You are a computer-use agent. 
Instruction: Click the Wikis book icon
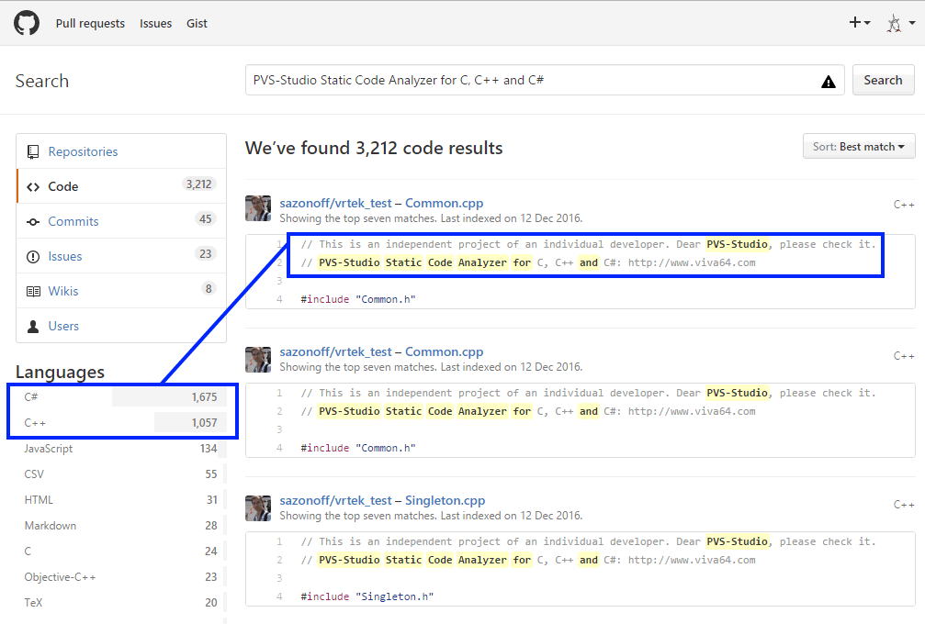33,291
